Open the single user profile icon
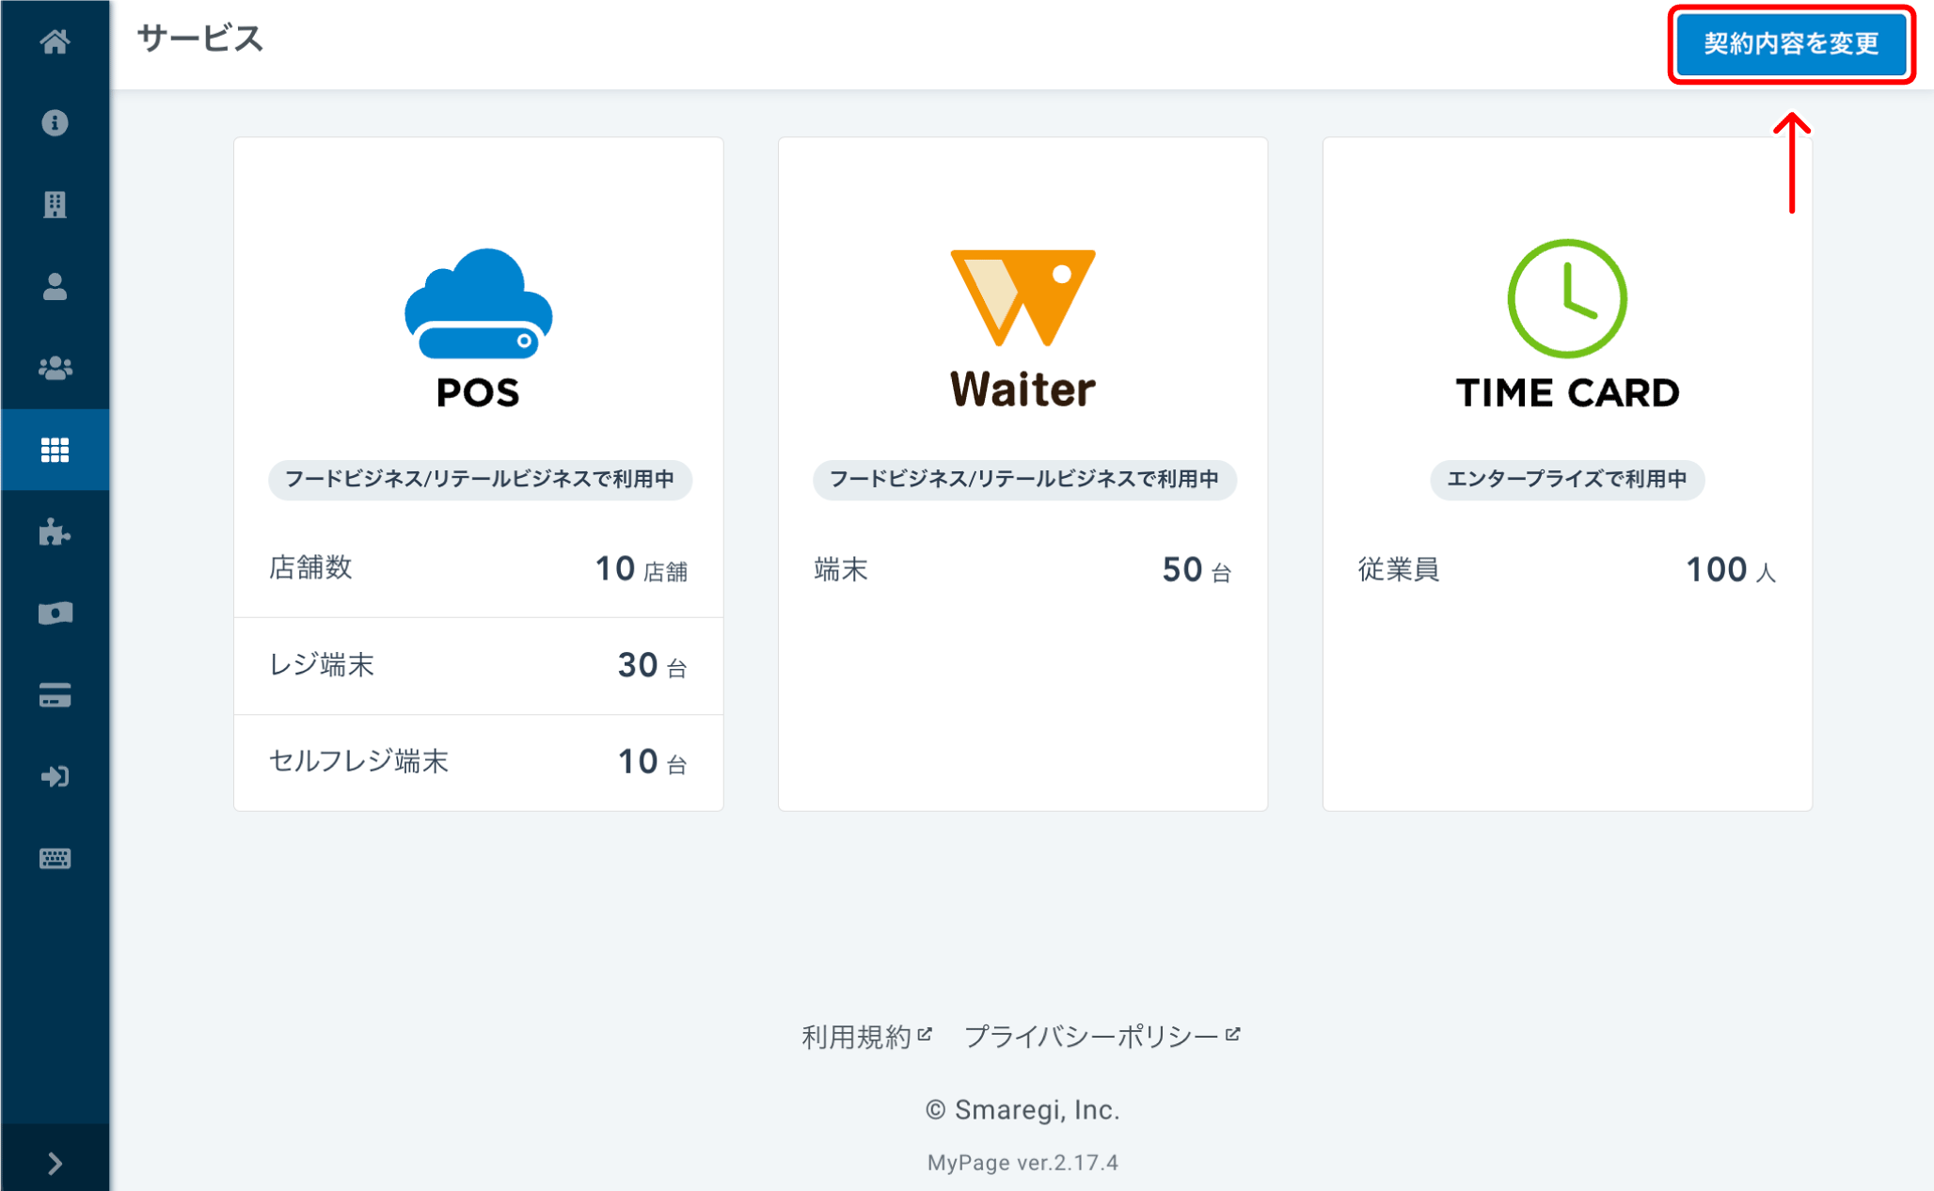Screen dimensions: 1934x1191 coord(55,286)
